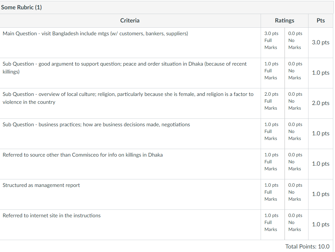Screen dimensions: 335x252
Task: Pick 2.0 pts Full Marks for local culture criterion
Action: tap(273, 103)
